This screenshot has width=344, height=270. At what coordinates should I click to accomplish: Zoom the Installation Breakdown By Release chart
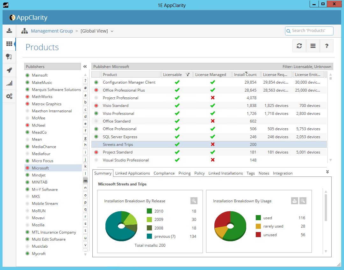pos(194,201)
